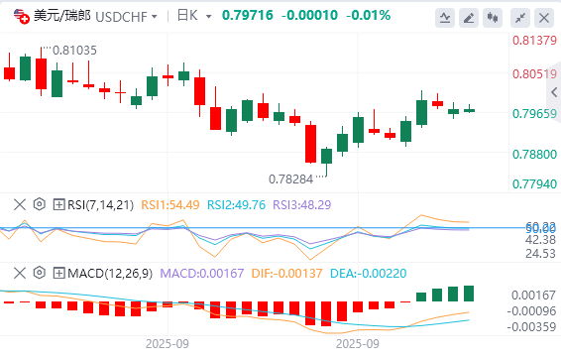Switch the candlestick chart type icon
Viewport: 561px width, 357px height.
click(493, 18)
